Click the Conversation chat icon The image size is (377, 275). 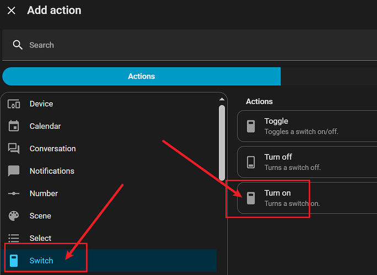click(14, 148)
